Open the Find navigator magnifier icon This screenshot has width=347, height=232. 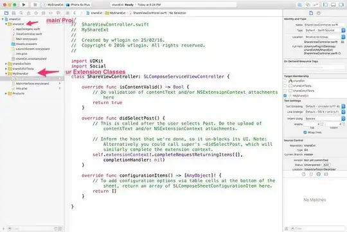click(21, 13)
